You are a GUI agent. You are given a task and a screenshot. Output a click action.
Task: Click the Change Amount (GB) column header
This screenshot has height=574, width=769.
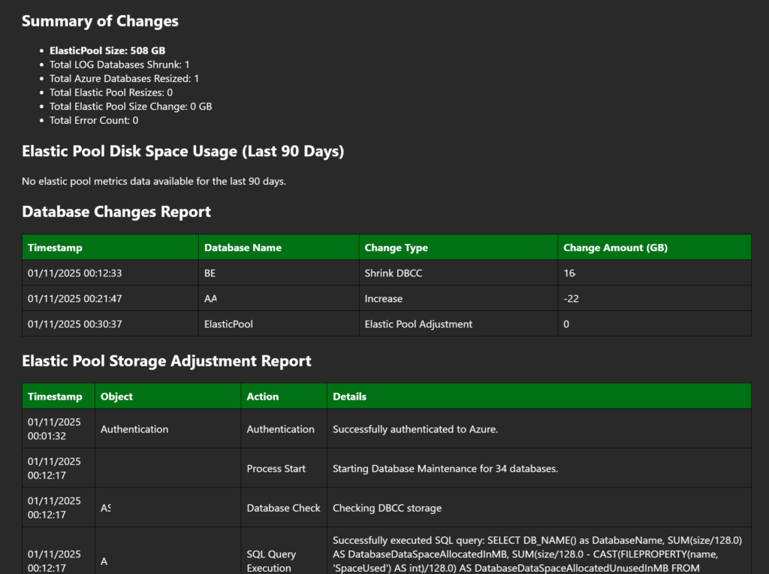[615, 247]
